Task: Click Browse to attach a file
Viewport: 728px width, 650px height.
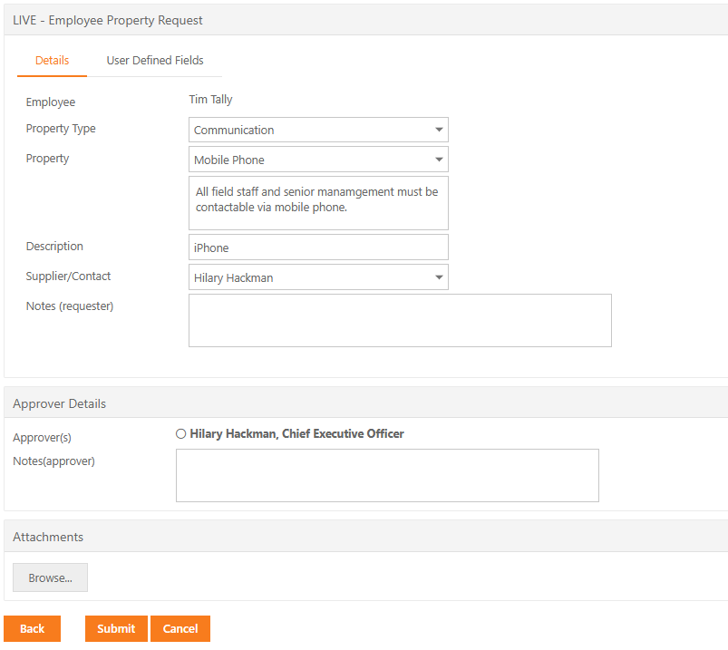Action: (x=50, y=577)
